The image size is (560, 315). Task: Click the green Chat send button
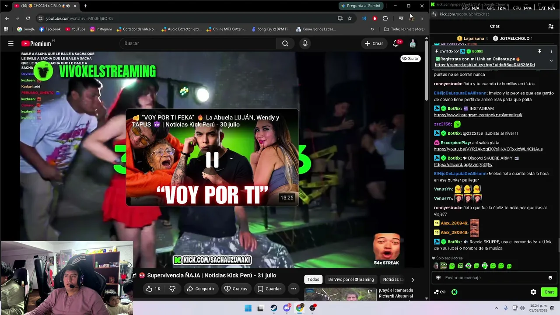(549, 292)
